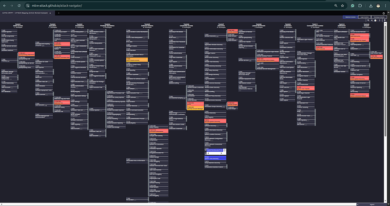Open the Navigator help icon at top right

click(384, 13)
